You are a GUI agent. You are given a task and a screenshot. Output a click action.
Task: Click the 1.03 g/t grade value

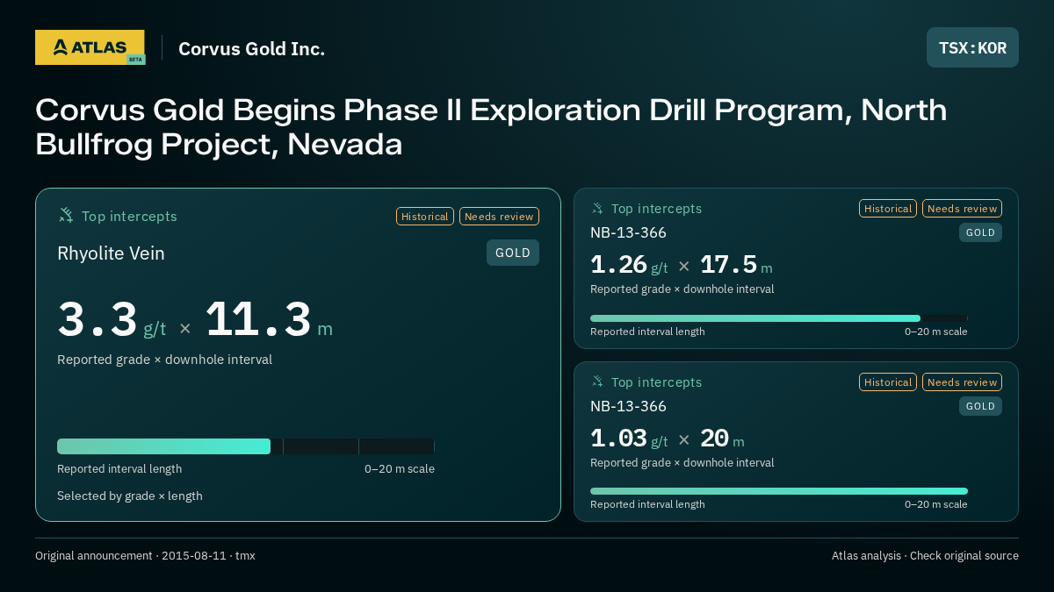(629, 439)
